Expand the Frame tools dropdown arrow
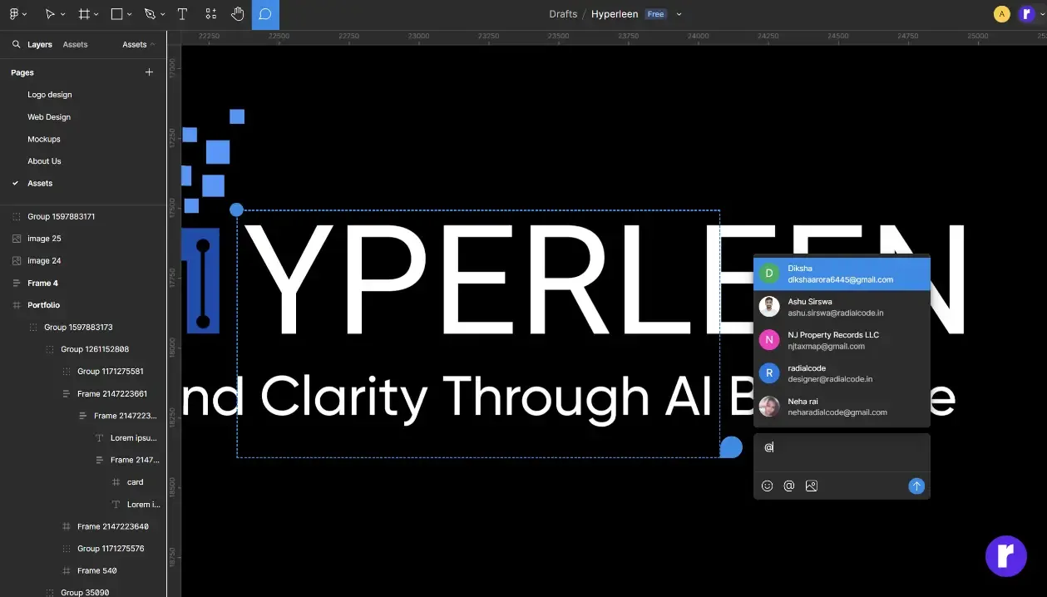The image size is (1047, 597). (97, 15)
